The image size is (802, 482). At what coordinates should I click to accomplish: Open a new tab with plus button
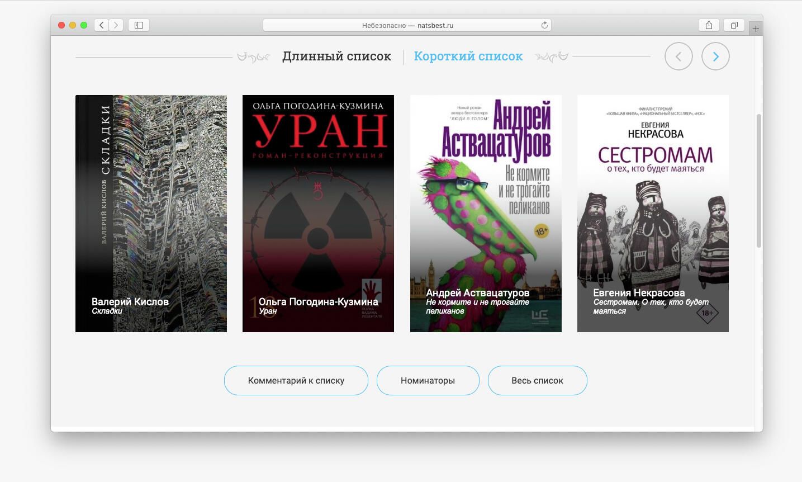[x=756, y=29]
